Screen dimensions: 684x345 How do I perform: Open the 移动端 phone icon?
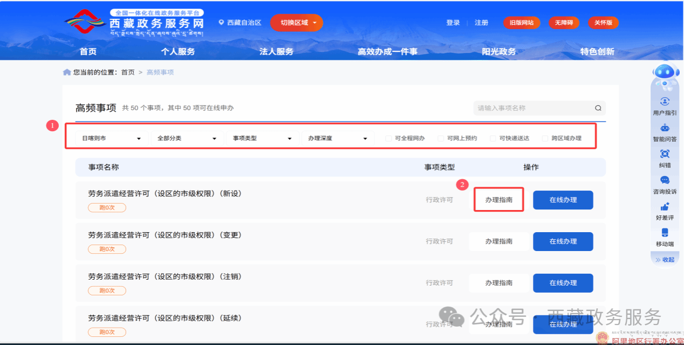coord(665,233)
